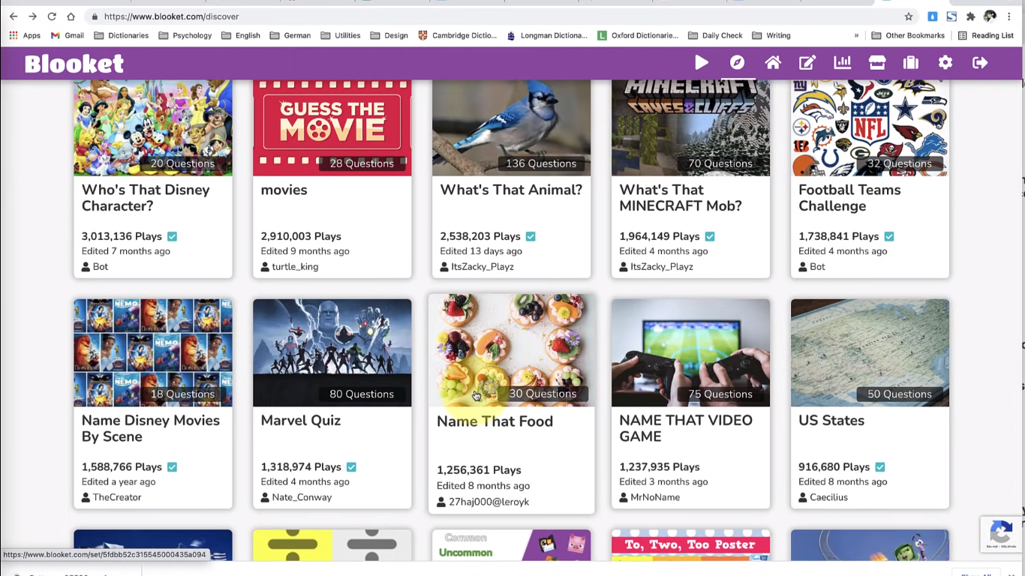Click the Football Teams Challenge title
Viewport: 1025px width, 576px height.
[849, 198]
